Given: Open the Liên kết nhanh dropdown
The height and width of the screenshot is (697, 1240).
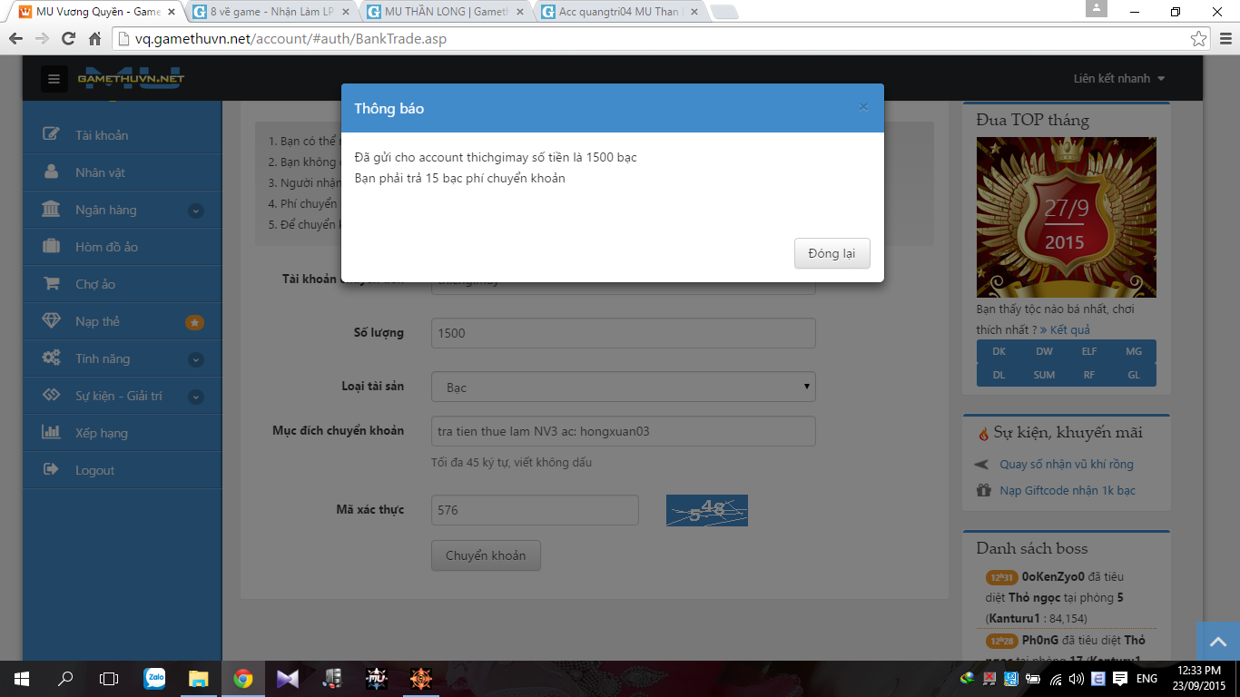Looking at the screenshot, I should 1118,79.
